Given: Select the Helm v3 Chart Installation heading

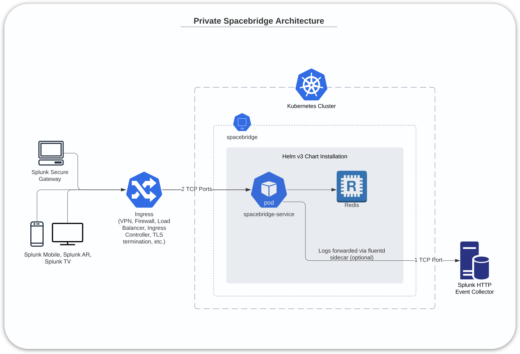Looking at the screenshot, I should 315,157.
